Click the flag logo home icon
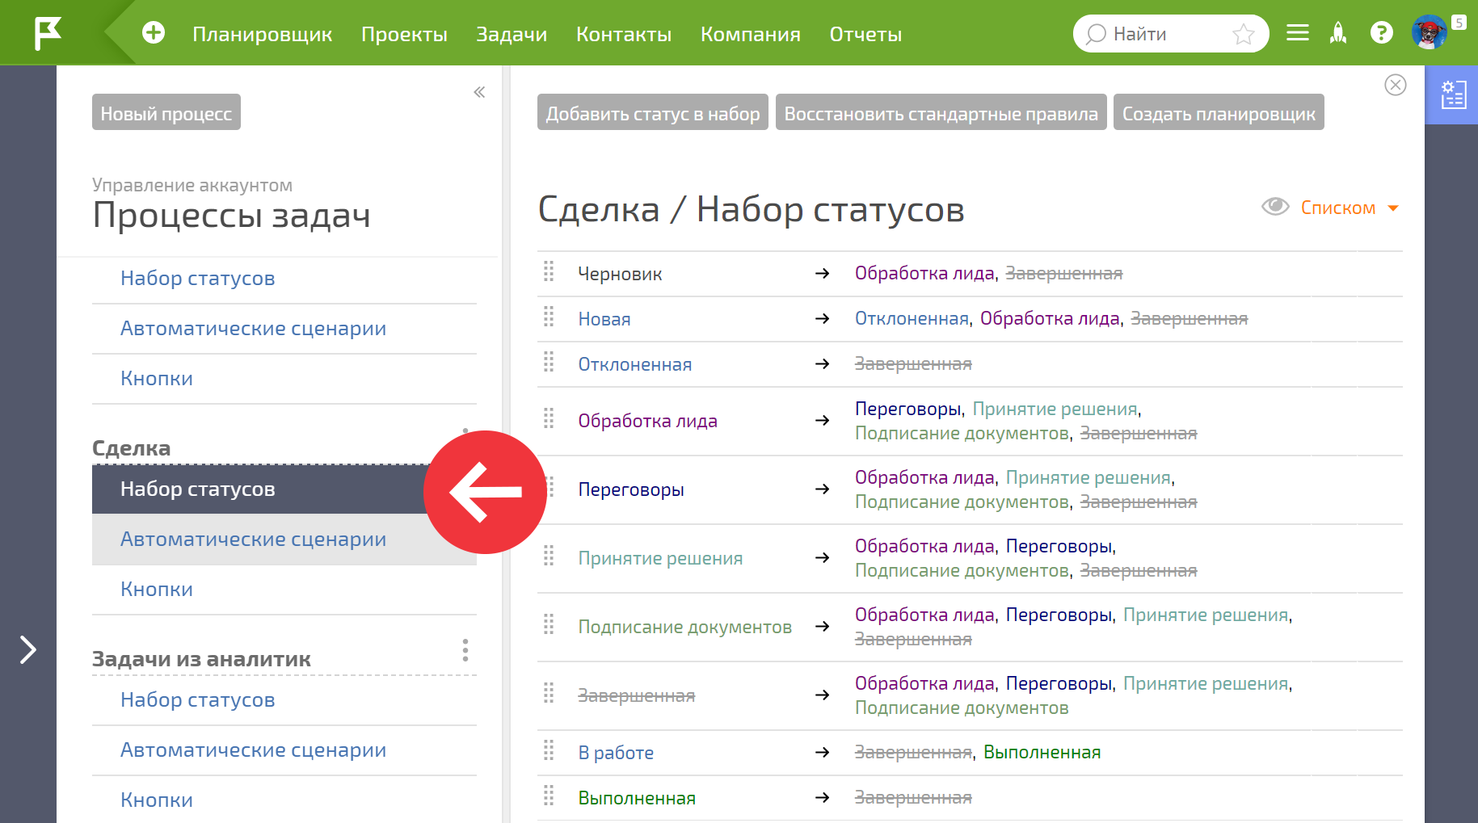The height and width of the screenshot is (823, 1478). 48,33
